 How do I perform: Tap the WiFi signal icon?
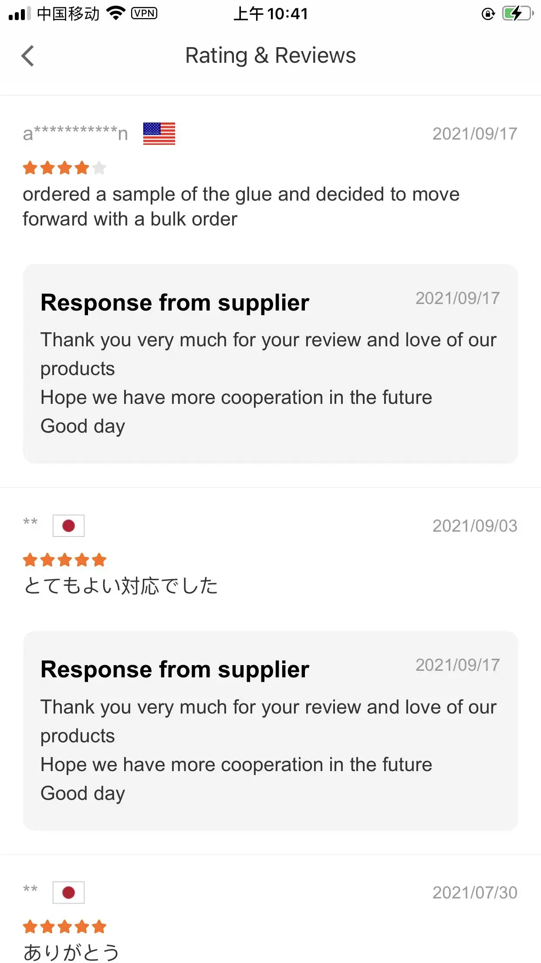(x=116, y=14)
